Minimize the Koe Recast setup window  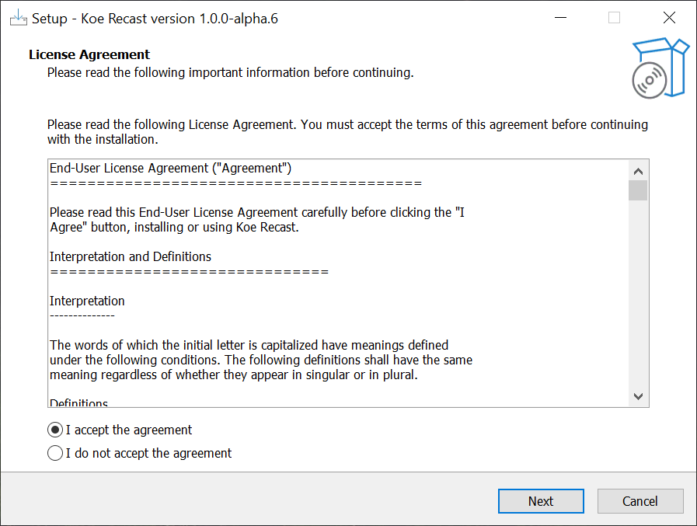561,18
